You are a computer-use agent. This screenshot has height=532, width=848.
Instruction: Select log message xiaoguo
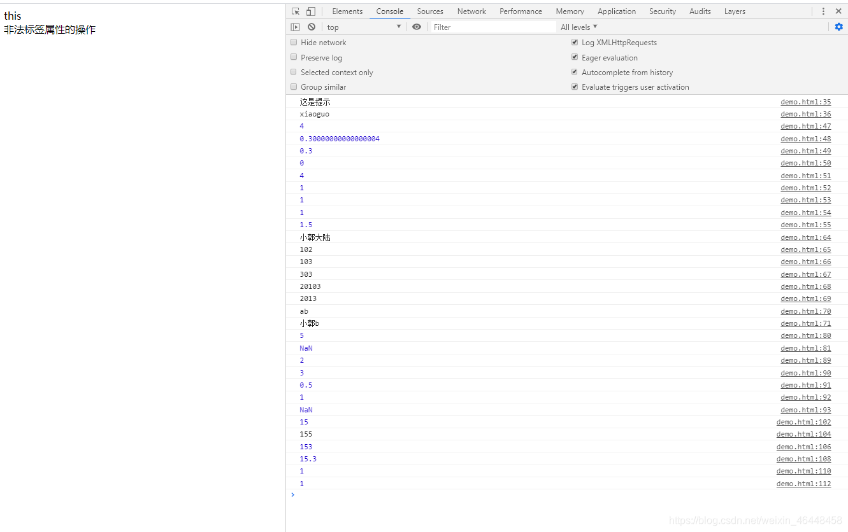click(314, 114)
